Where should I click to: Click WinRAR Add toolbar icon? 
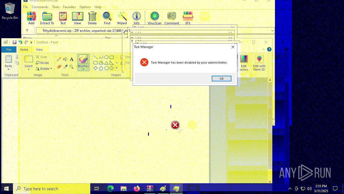pyautogui.click(x=31, y=18)
